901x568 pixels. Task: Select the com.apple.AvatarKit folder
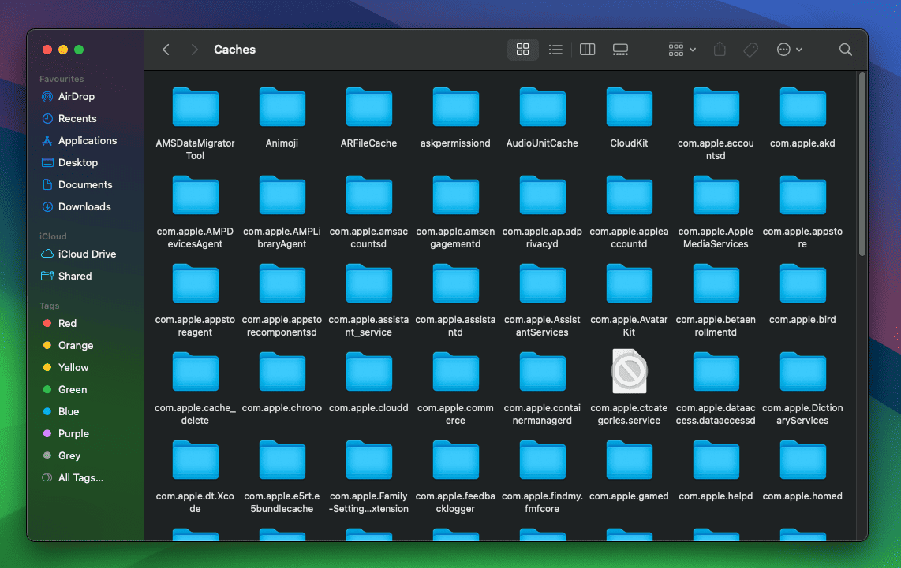(x=630, y=284)
